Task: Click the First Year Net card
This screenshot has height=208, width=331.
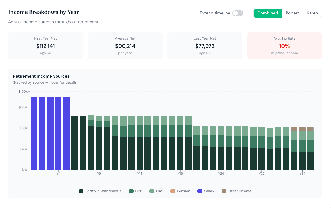Action: click(46, 46)
